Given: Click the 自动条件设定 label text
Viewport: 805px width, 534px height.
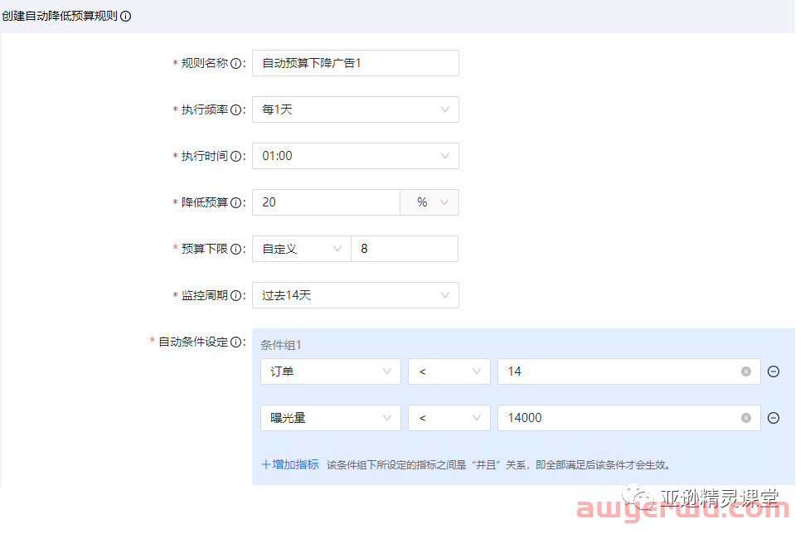Looking at the screenshot, I should 193,342.
